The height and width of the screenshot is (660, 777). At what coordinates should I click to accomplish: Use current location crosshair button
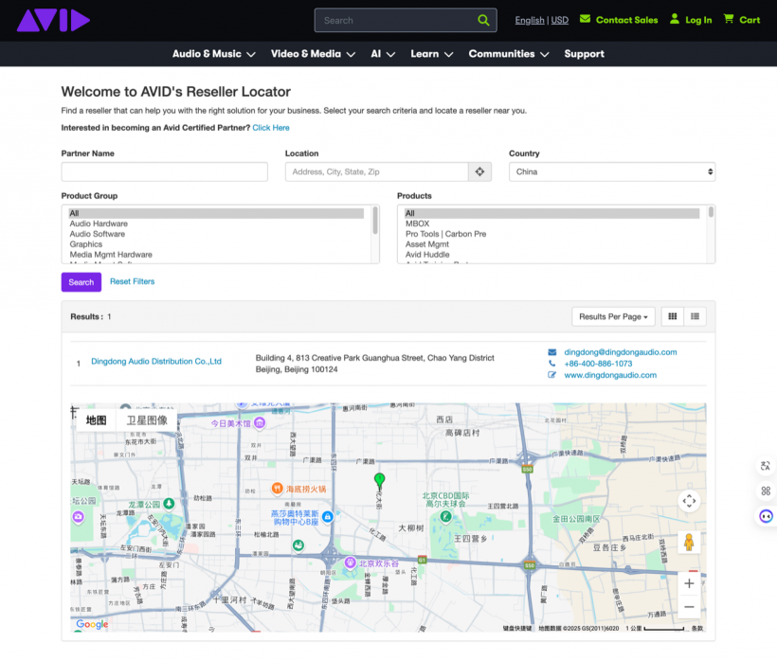tap(479, 171)
